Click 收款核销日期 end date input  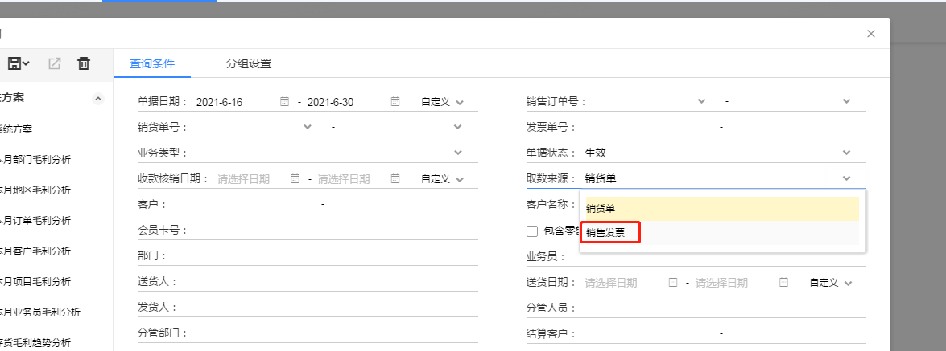pyautogui.click(x=353, y=179)
